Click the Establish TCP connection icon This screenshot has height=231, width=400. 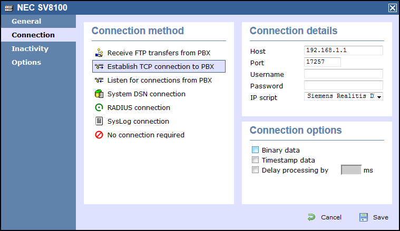[99, 67]
